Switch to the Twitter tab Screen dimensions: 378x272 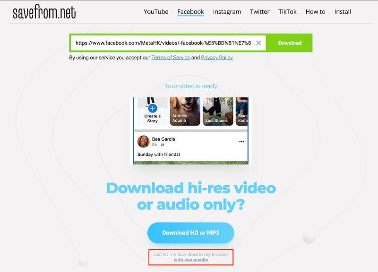click(259, 12)
